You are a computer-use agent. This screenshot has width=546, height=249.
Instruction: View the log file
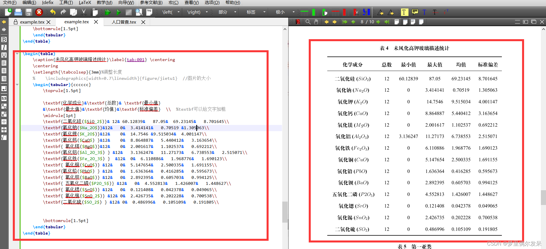coord(149,12)
